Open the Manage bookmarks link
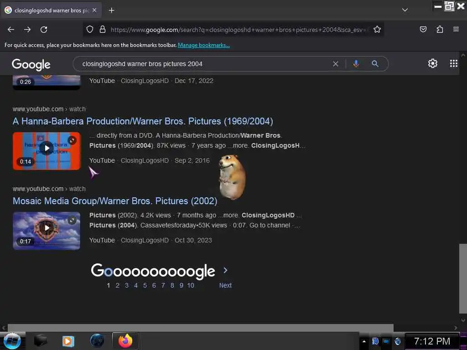This screenshot has height=350, width=467. pos(204,45)
